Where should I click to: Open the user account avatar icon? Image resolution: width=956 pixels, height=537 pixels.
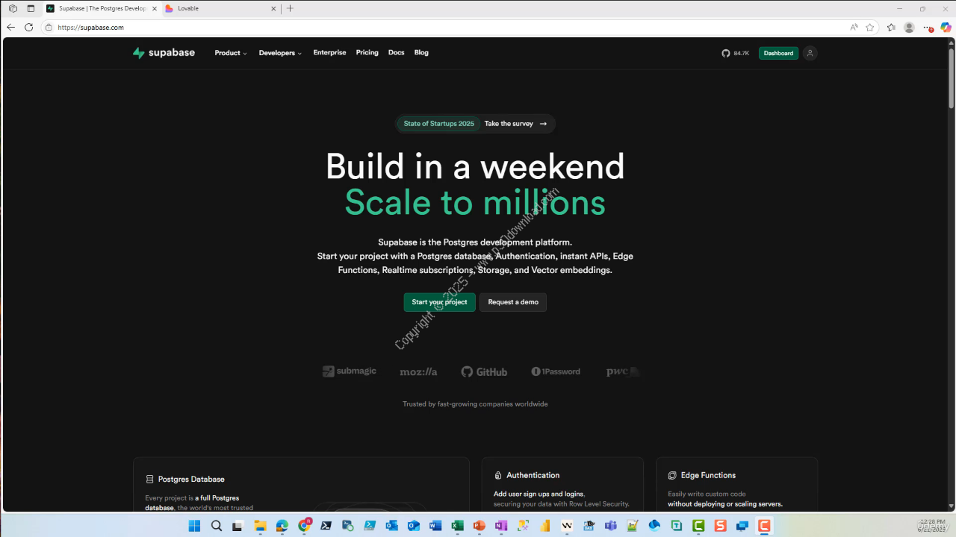point(810,53)
